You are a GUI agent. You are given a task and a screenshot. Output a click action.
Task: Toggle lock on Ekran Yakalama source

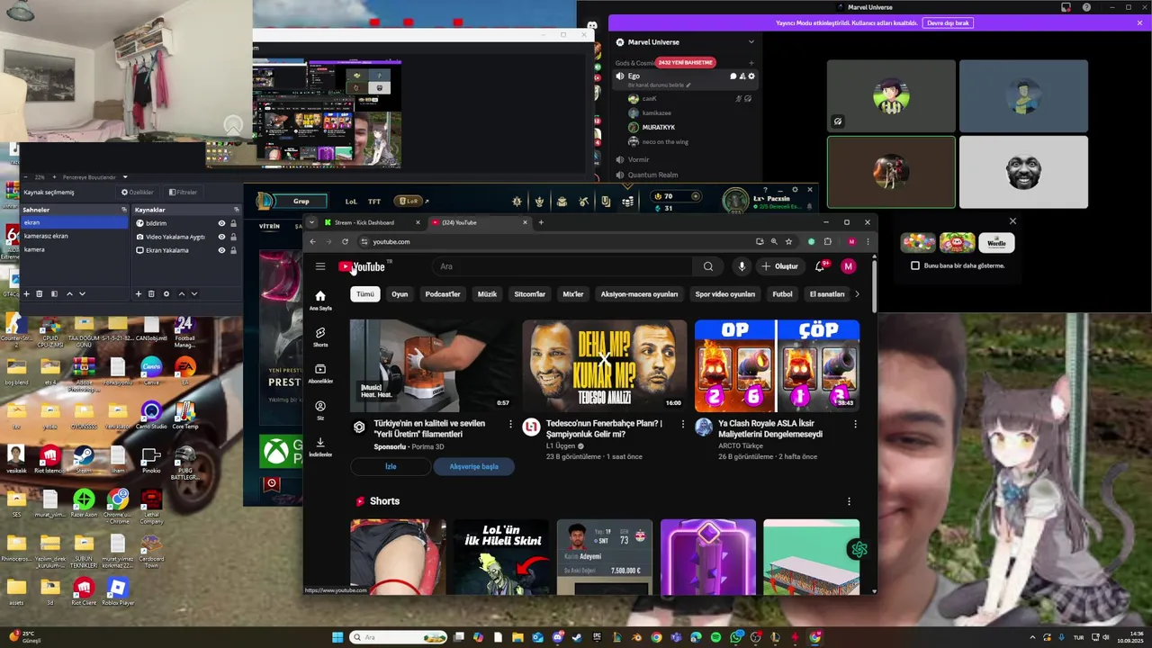tap(233, 250)
